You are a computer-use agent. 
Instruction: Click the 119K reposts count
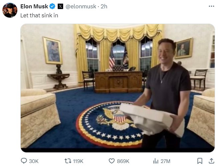[78, 161]
